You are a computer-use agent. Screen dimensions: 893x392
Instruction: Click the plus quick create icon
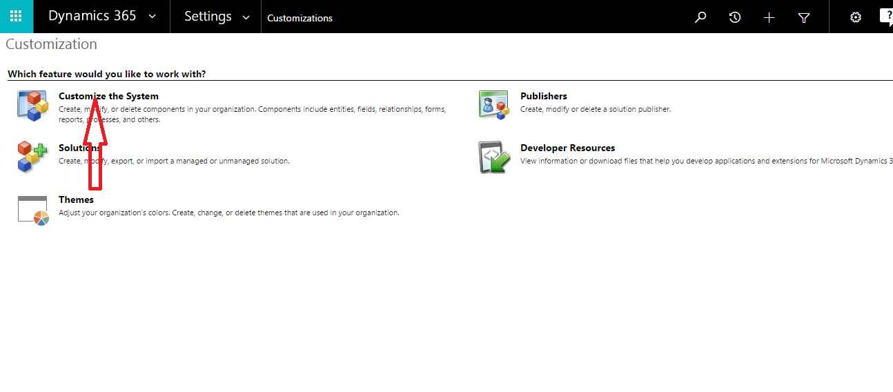click(x=769, y=17)
